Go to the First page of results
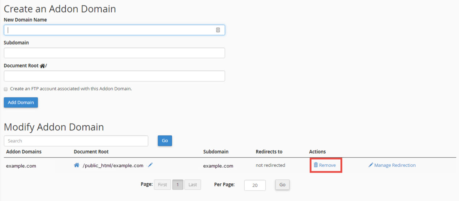Image resolution: width=459 pixels, height=201 pixels. coord(162,185)
